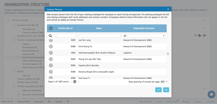Screen dimensions: 217x104
Task: Tick checkbox for Phang Yan yee
Action: 51,59
